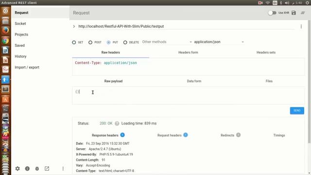Image resolution: width=311 pixels, height=175 pixels.
Task: Click the Server: Apache/2.4.7 (Ubuntu) row
Action: 98,149
